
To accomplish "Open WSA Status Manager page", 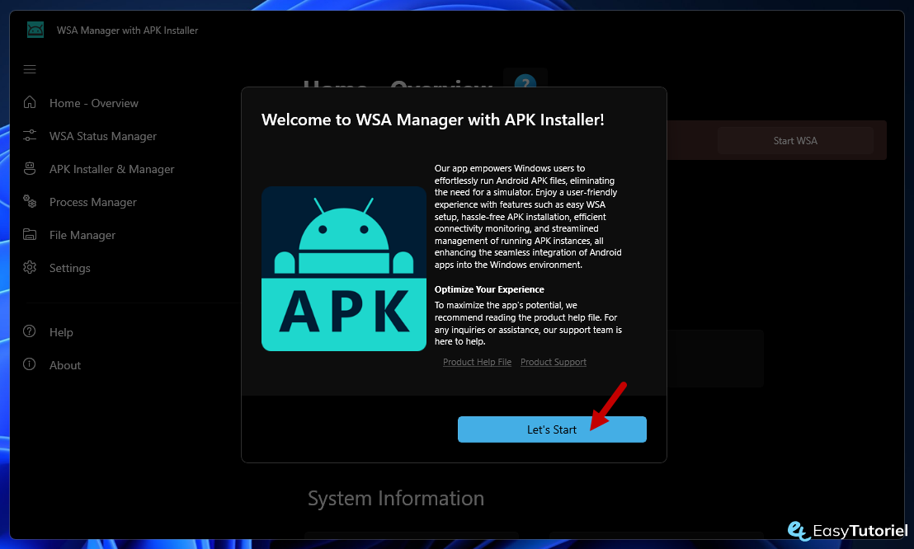I will click(103, 136).
